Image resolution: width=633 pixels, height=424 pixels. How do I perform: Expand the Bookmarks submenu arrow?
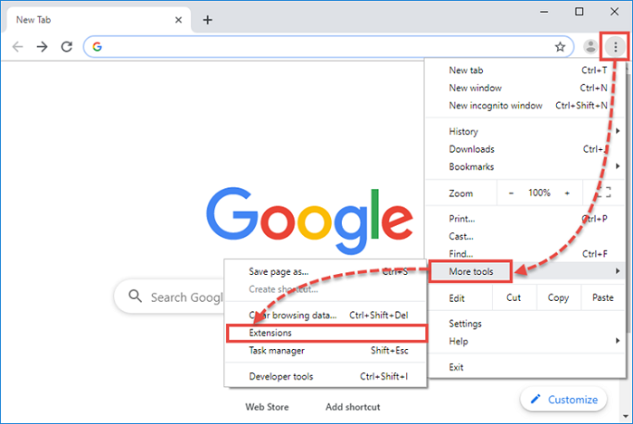click(618, 165)
